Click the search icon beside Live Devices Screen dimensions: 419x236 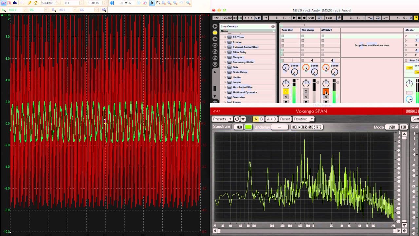pos(273,27)
